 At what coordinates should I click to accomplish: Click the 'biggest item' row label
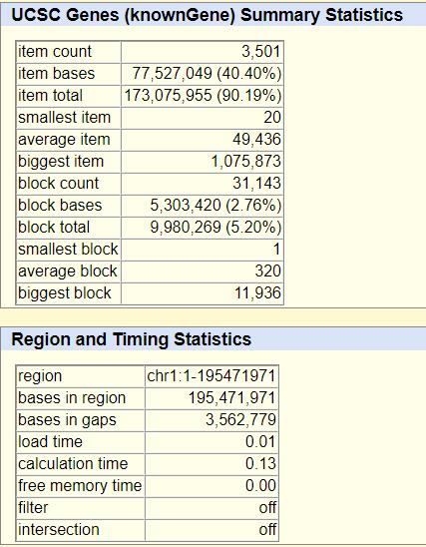pyautogui.click(x=61, y=162)
